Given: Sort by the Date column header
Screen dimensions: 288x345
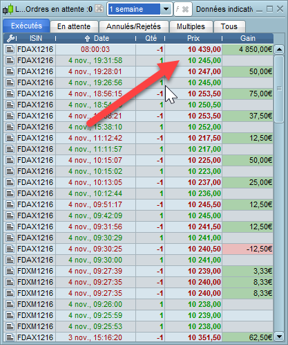Looking at the screenshot, I should pos(96,38).
